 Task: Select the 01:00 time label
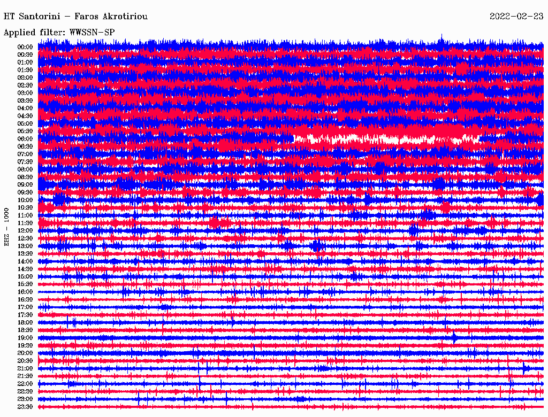tap(25, 62)
